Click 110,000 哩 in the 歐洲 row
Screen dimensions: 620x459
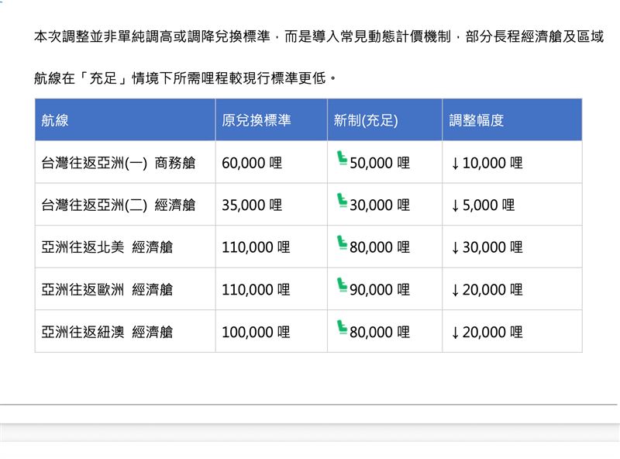tap(256, 290)
